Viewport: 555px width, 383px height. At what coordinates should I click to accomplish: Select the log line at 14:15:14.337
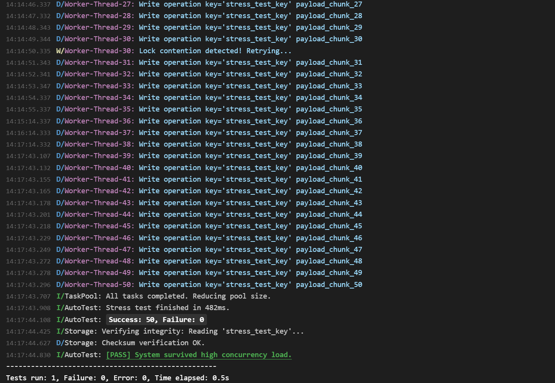coord(184,121)
